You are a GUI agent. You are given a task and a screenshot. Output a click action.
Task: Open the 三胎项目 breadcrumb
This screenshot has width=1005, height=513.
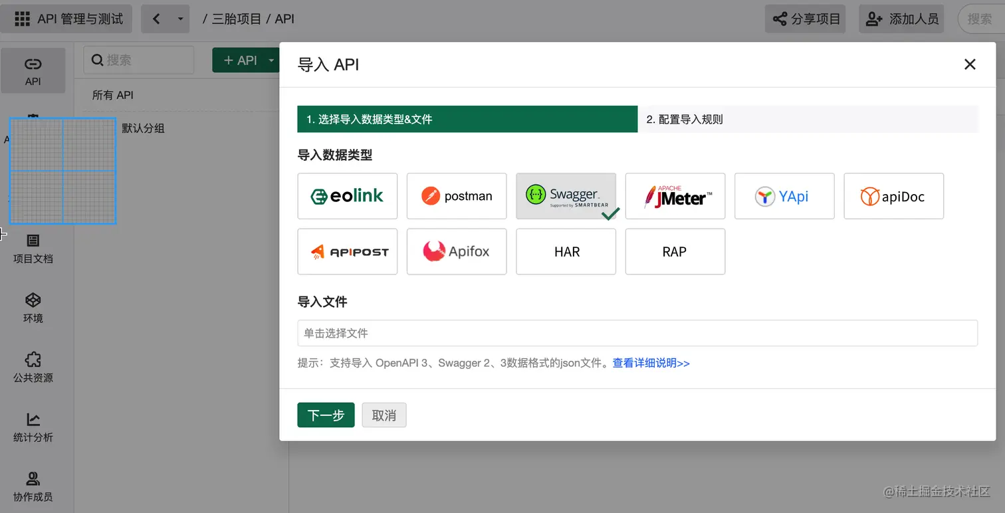tap(236, 19)
